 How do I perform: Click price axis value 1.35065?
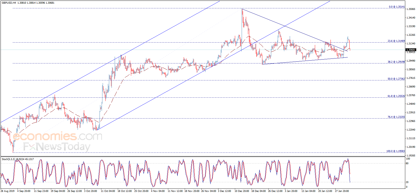click(411, 9)
